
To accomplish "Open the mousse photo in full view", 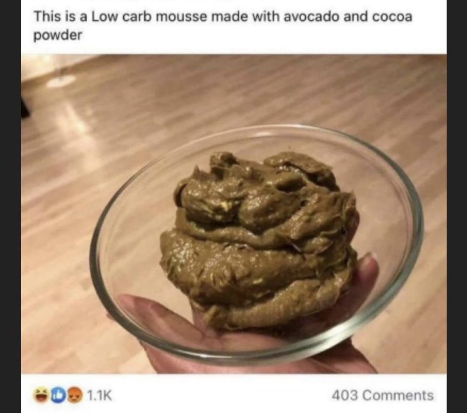I will coord(233,214).
